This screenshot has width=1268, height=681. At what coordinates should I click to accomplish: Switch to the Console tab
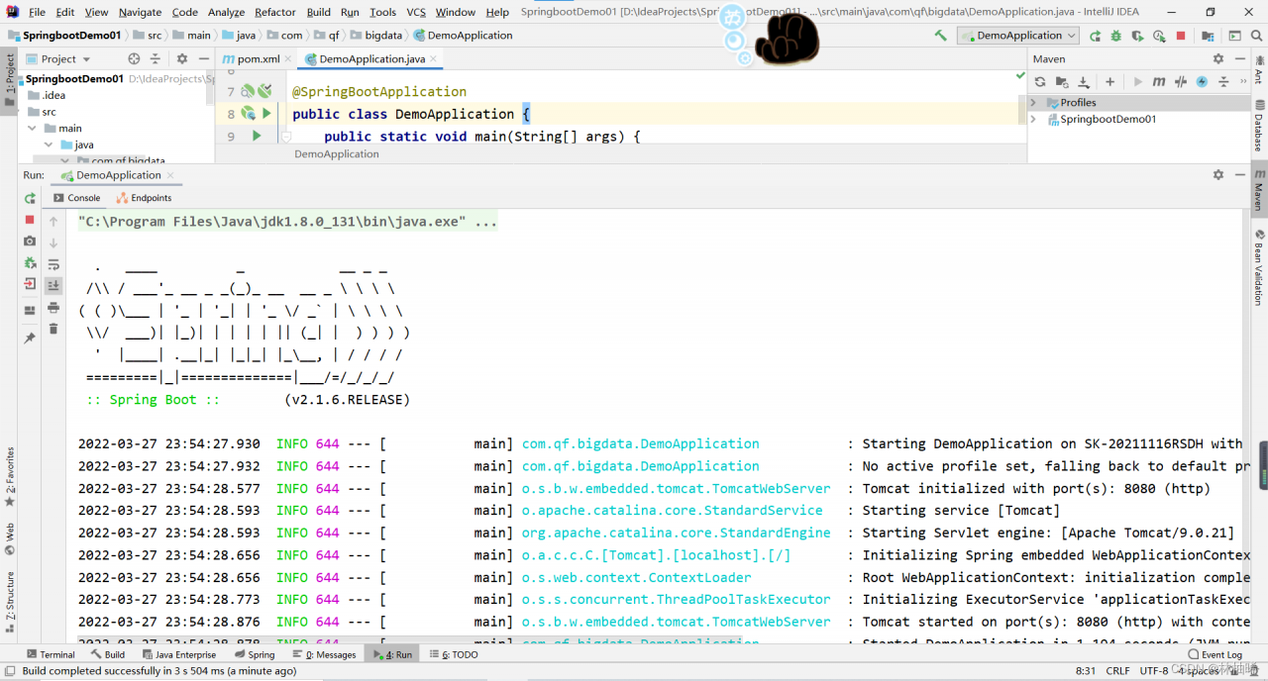[76, 198]
